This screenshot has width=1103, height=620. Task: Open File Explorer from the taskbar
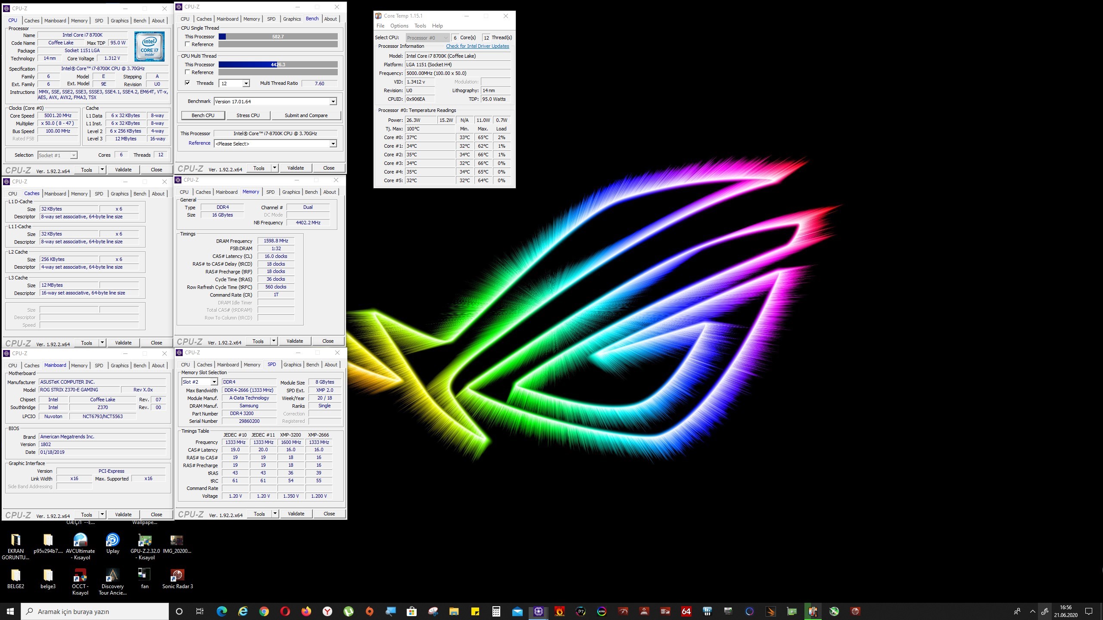click(x=454, y=611)
